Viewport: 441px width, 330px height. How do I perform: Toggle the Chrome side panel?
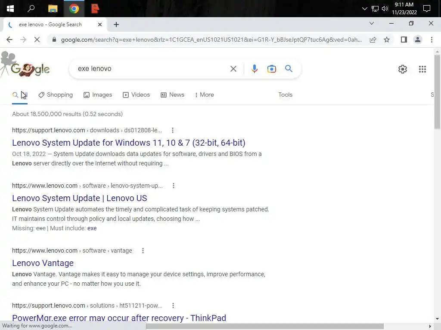click(x=404, y=40)
